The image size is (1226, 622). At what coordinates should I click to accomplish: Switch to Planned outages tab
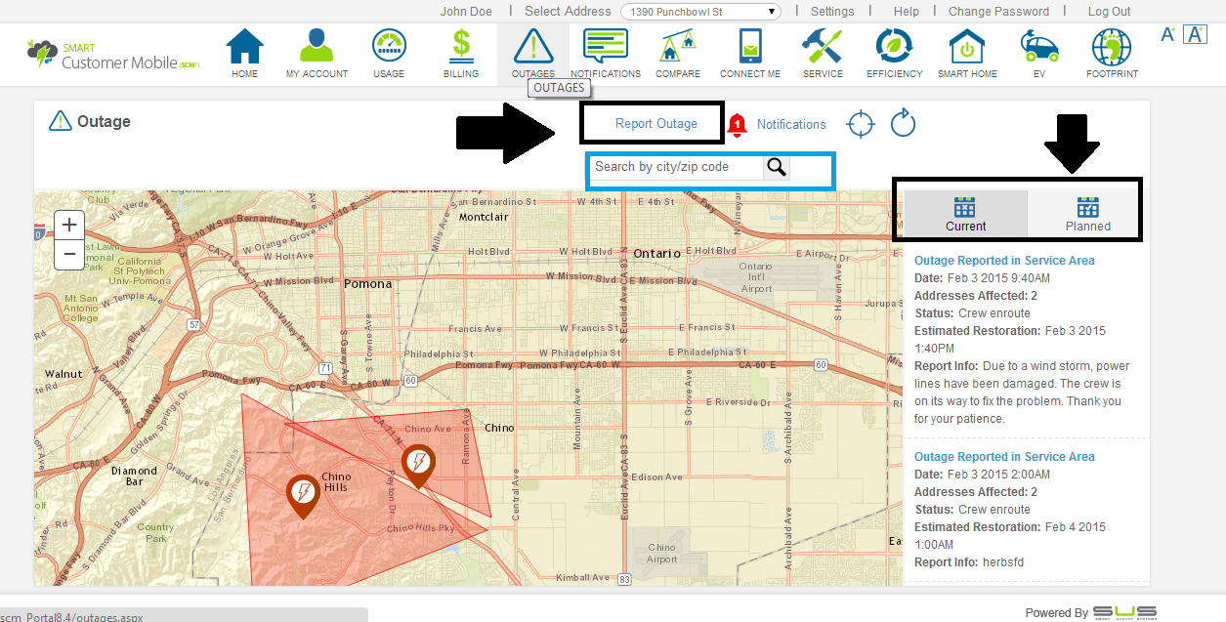pyautogui.click(x=1087, y=214)
